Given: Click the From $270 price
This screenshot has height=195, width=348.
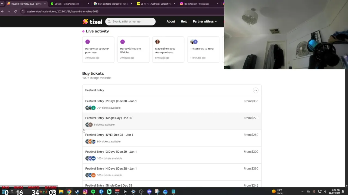Looking at the screenshot, I should pos(251,118).
